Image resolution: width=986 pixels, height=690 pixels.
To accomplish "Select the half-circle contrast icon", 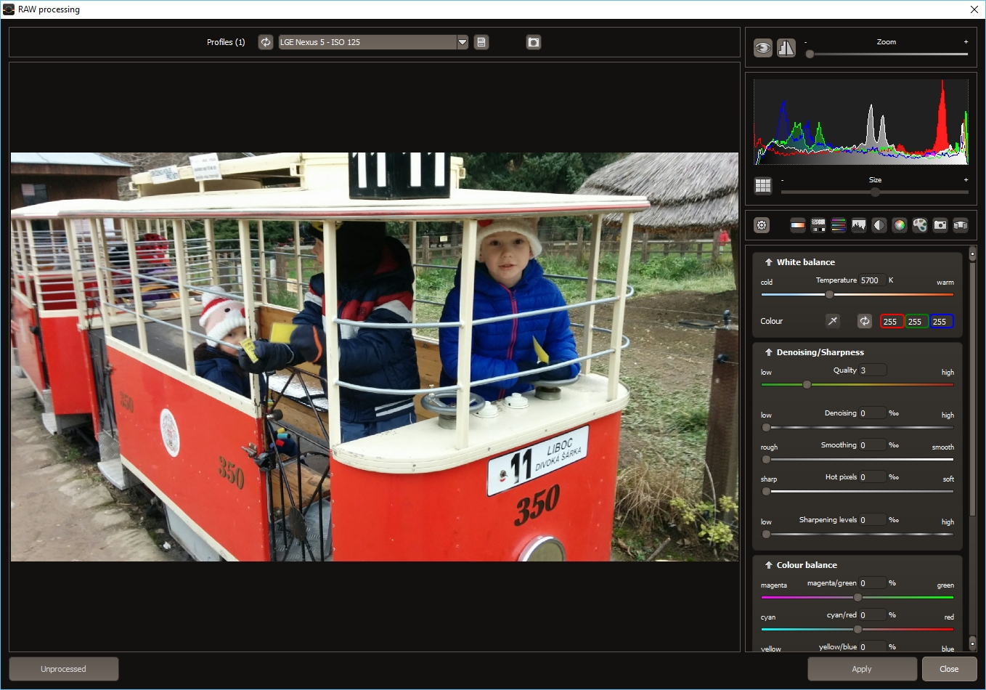I will click(879, 225).
